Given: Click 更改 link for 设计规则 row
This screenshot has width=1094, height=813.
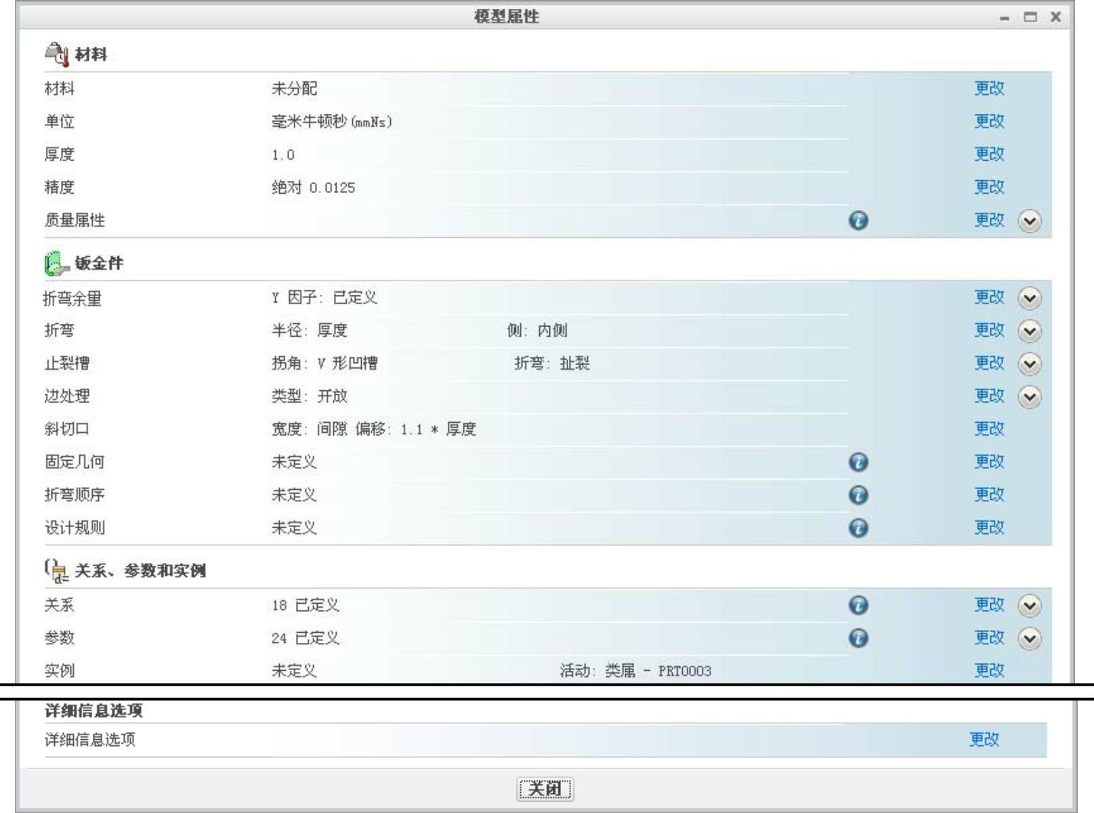Looking at the screenshot, I should pyautogui.click(x=989, y=527).
